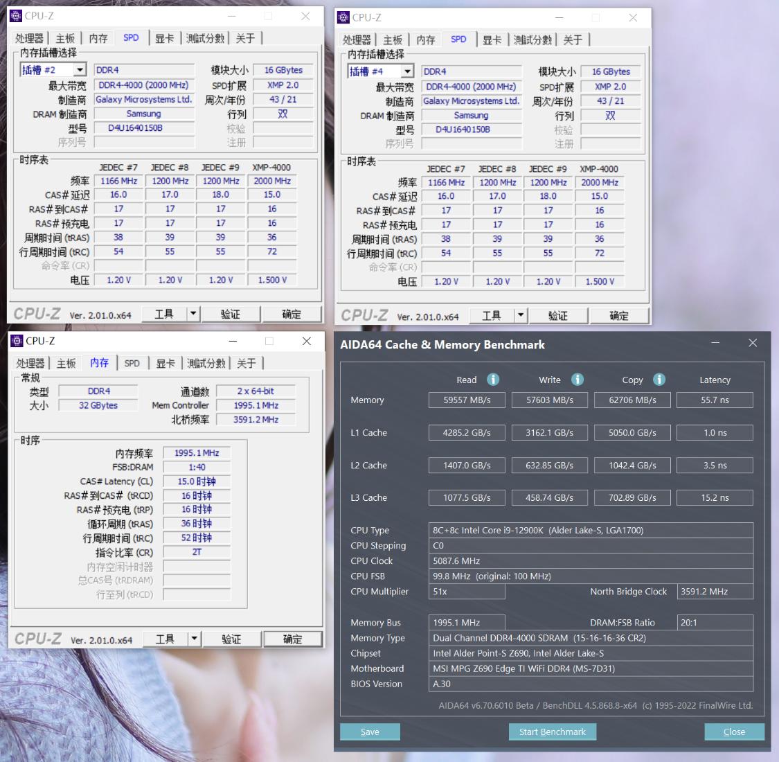Switch to 主板 tab in slot #2 window
The image size is (779, 762).
(x=65, y=38)
